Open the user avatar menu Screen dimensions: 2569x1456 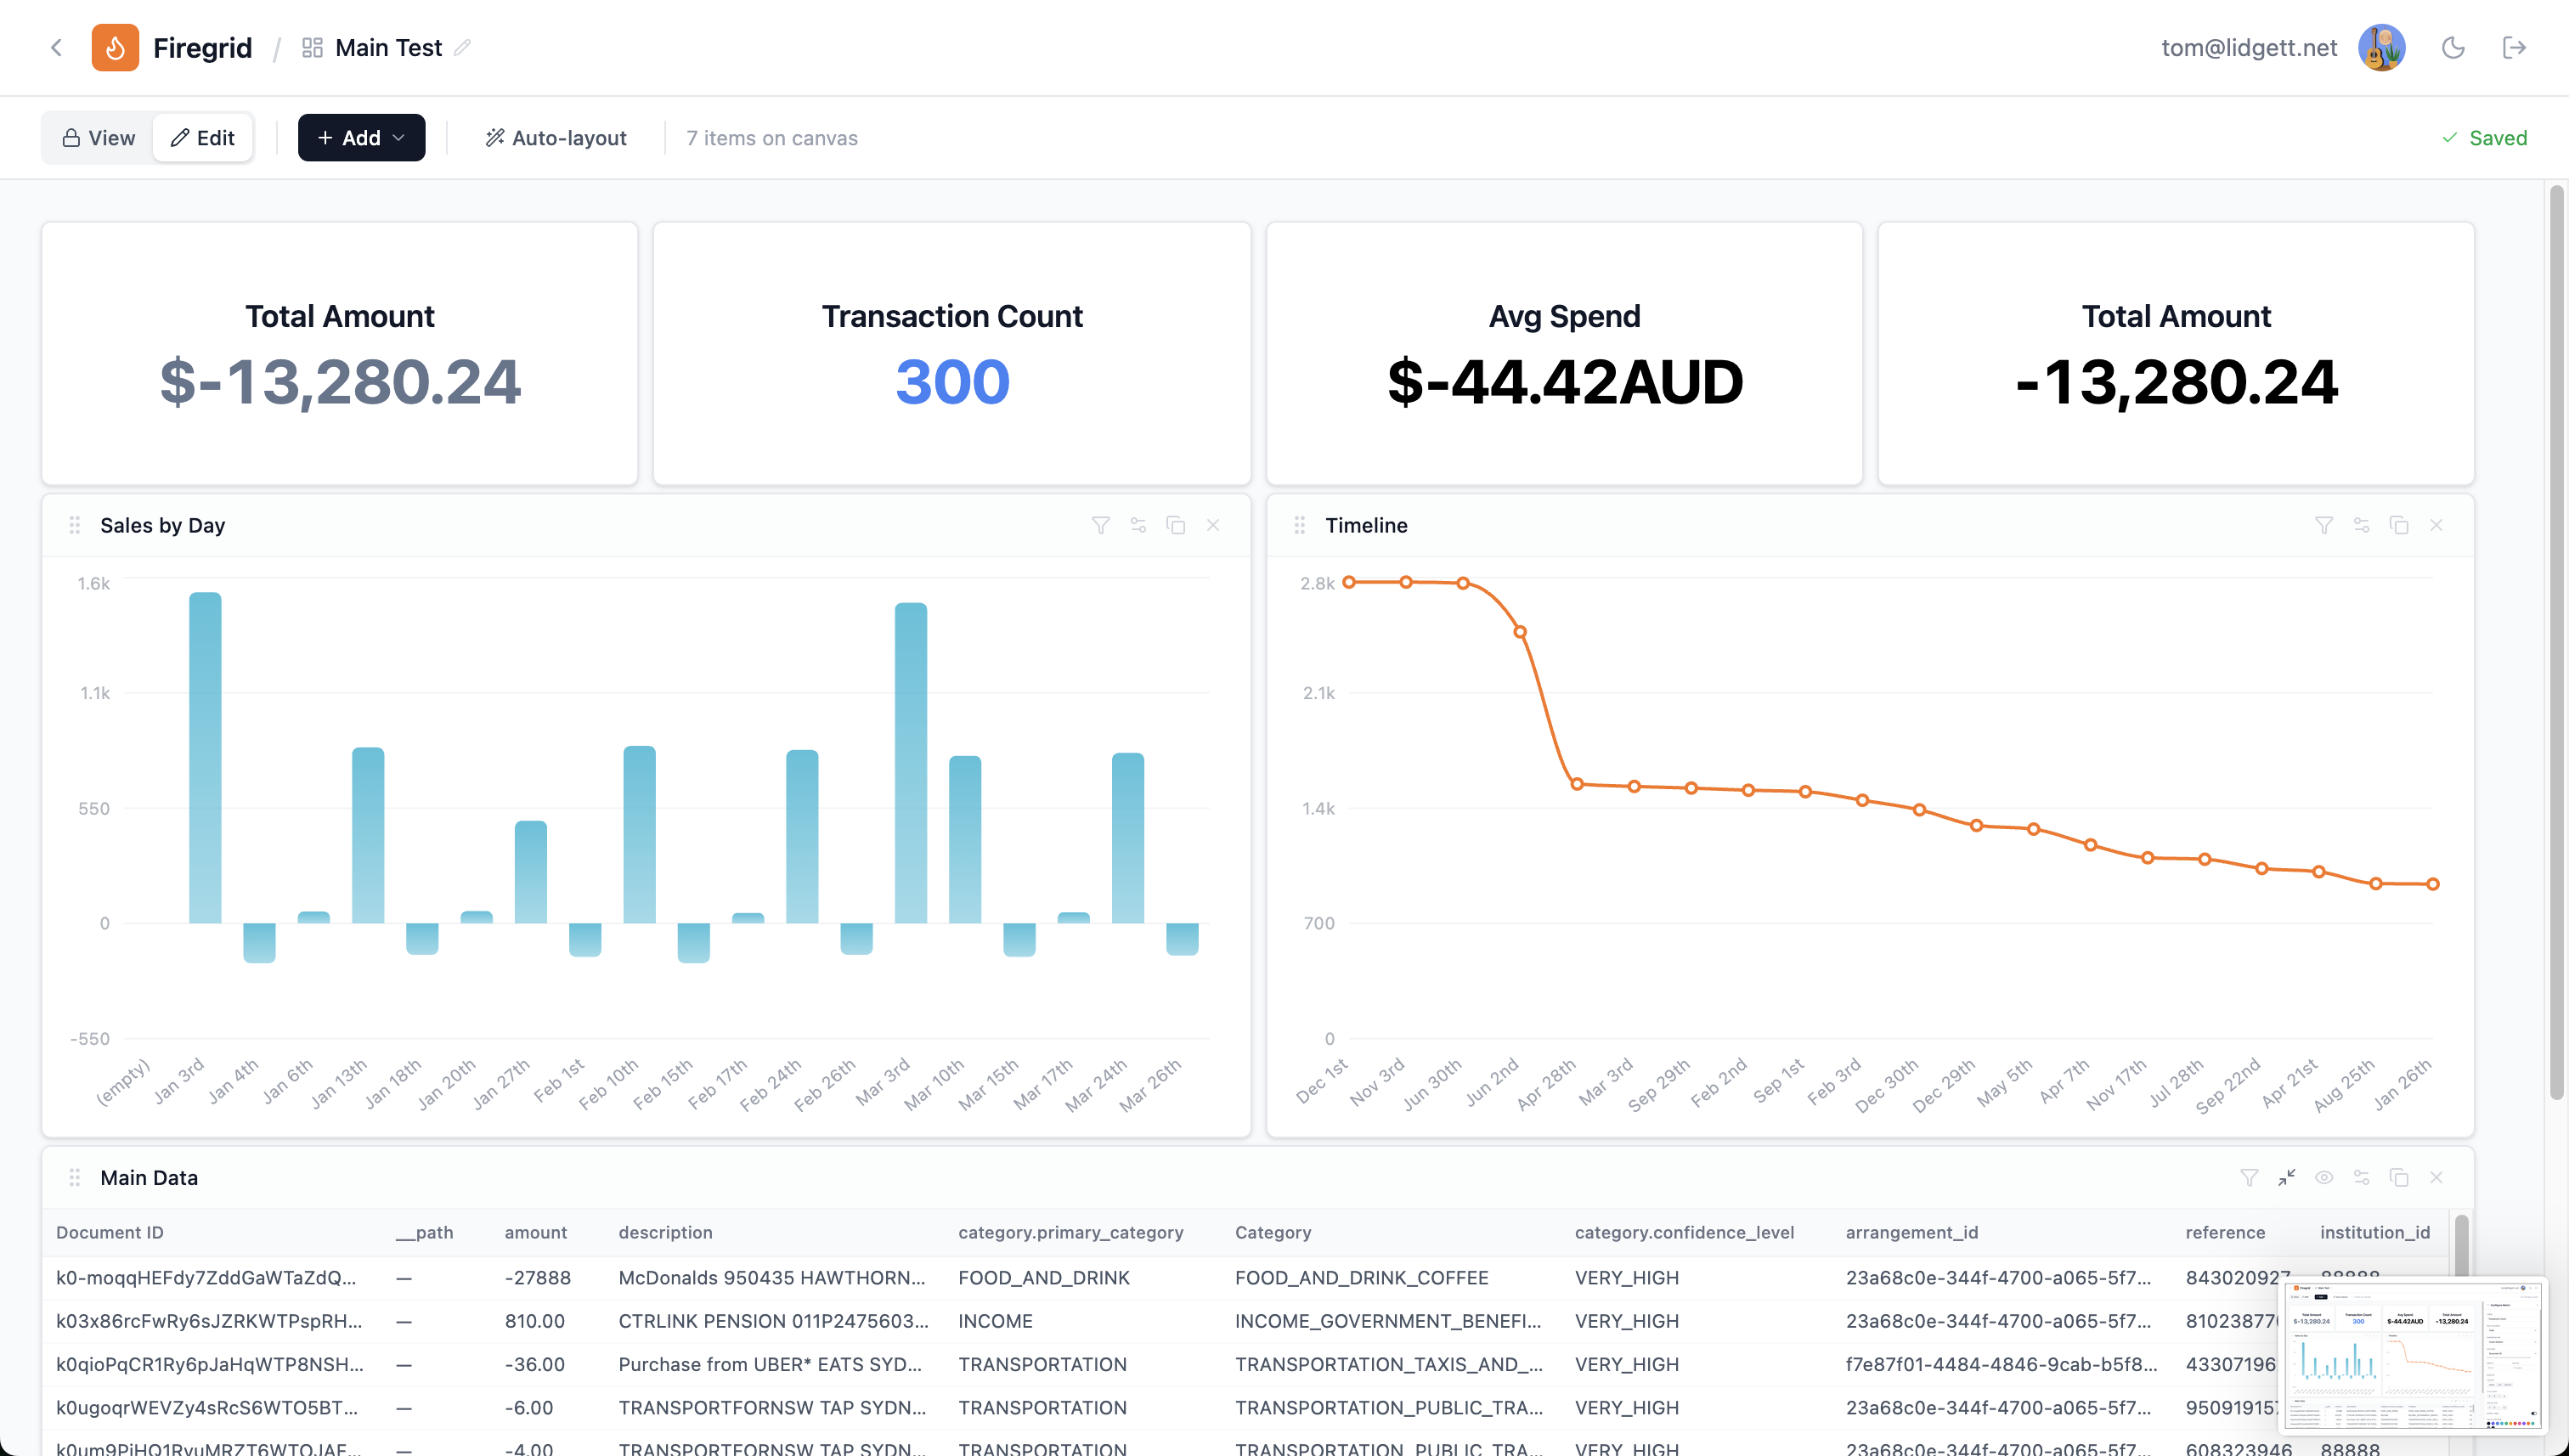pyautogui.click(x=2381, y=48)
